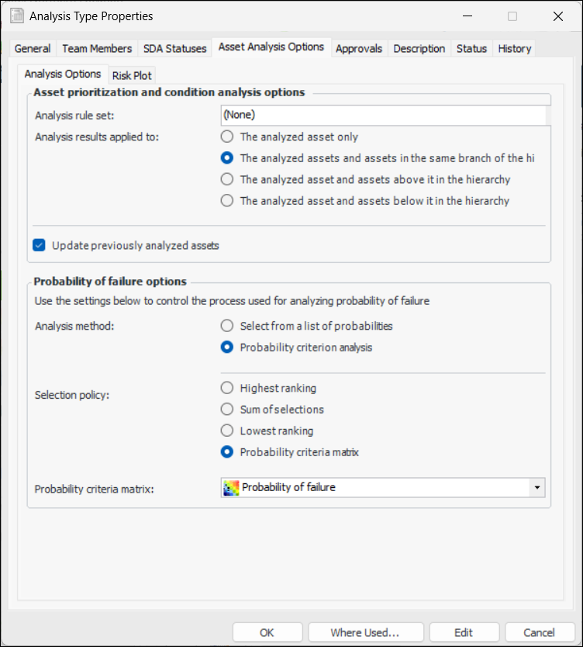Viewport: 583px width, 647px height.
Task: Expand the Probability criteria matrix dropdown arrow
Action: [536, 488]
